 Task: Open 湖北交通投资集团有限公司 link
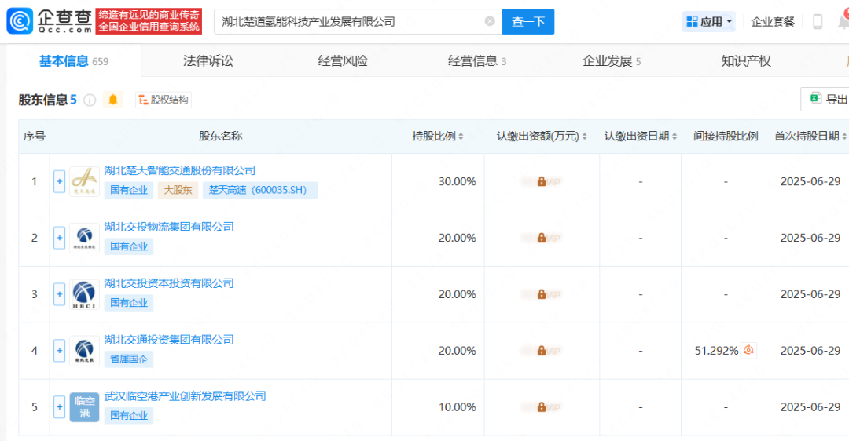(169, 340)
